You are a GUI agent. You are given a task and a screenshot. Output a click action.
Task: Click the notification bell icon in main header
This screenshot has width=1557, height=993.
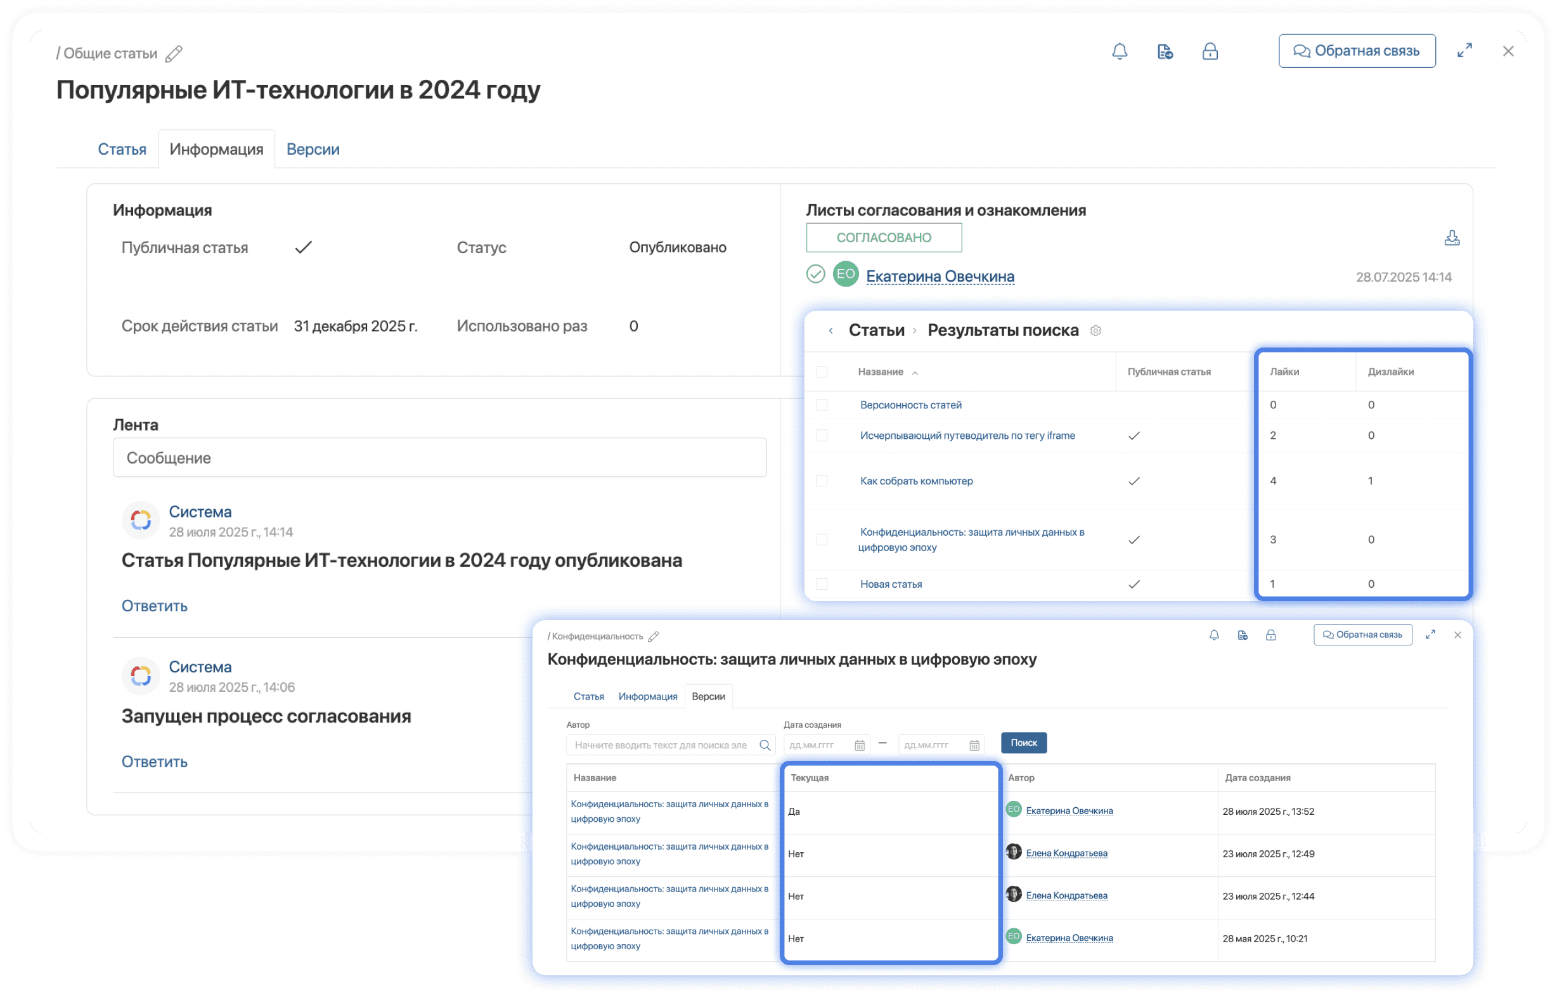[x=1120, y=51]
